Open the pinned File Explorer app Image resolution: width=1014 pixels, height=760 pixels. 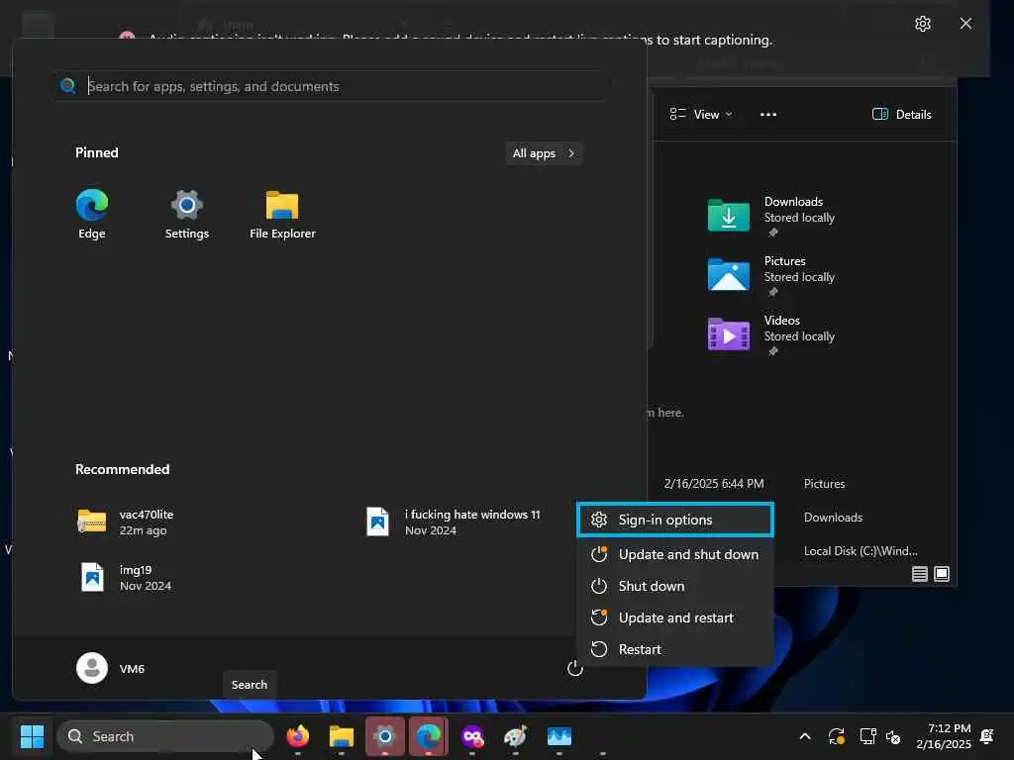tap(282, 215)
